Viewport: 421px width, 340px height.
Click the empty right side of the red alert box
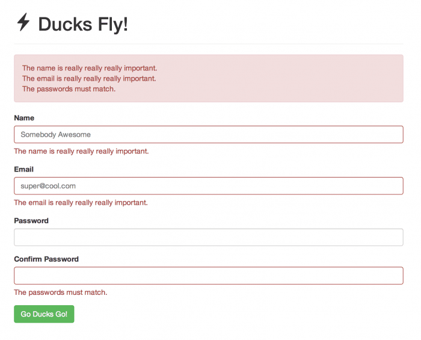tap(301, 78)
